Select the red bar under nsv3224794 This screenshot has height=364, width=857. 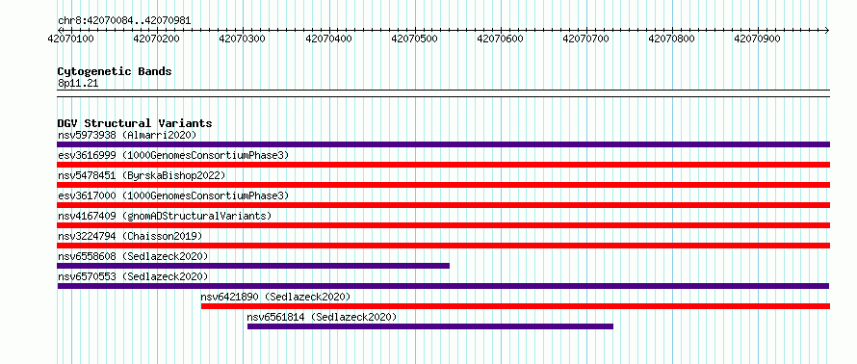point(443,246)
